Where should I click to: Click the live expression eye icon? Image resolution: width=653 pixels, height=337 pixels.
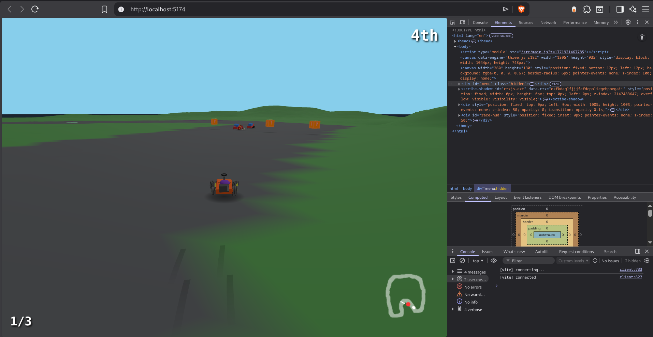tap(494, 261)
